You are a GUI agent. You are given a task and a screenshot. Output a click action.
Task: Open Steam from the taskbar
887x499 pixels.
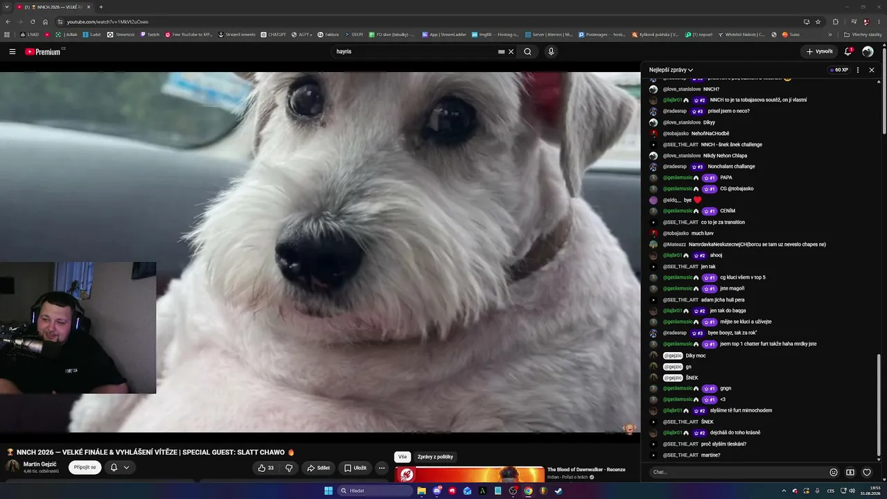click(x=559, y=491)
